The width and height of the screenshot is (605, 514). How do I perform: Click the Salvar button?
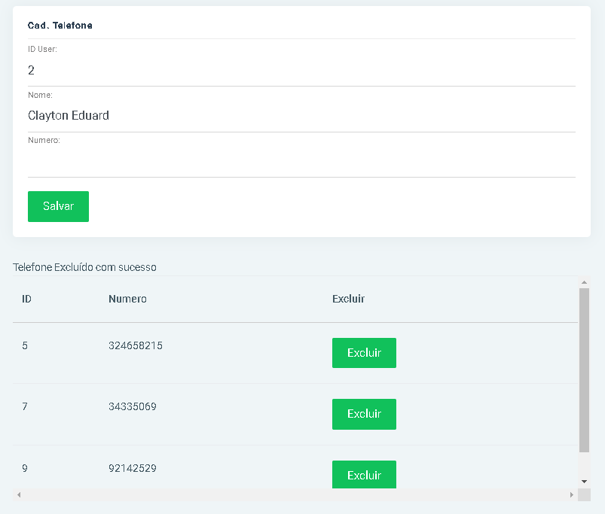click(x=58, y=206)
